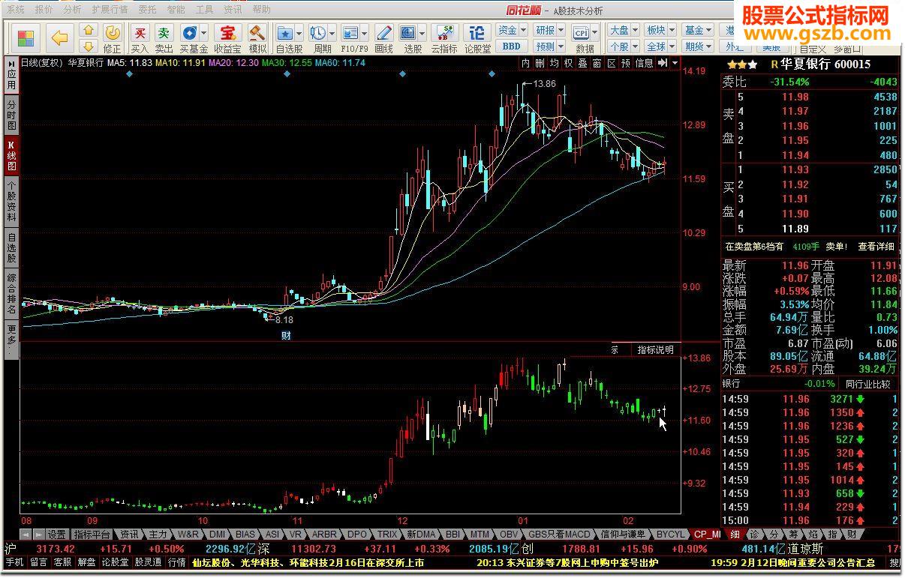Click the colorful home squares icon
The height and width of the screenshot is (578, 905).
point(26,37)
